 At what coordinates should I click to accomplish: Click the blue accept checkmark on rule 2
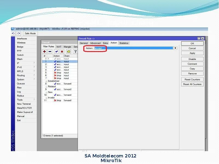click(x=55, y=64)
